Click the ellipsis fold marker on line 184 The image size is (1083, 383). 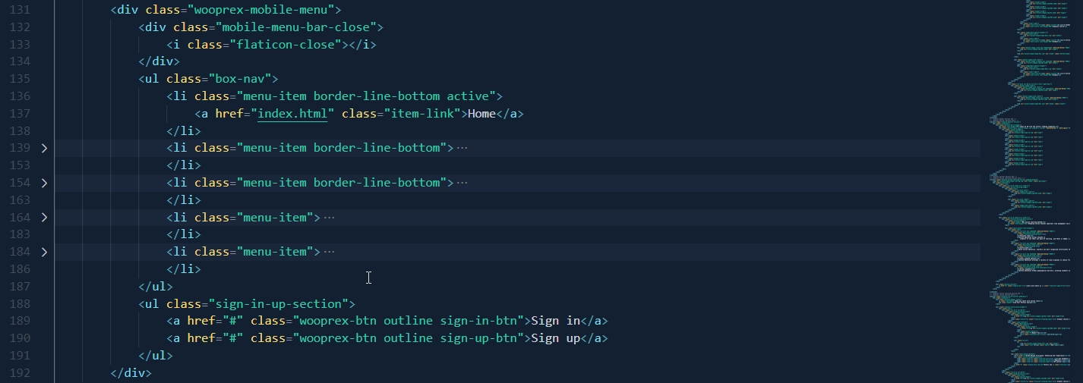coord(329,252)
